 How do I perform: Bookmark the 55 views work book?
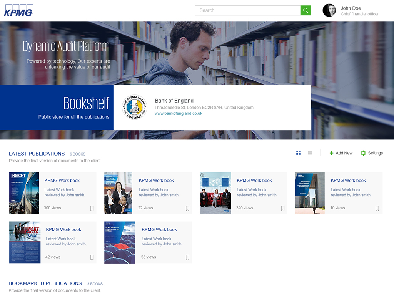(x=187, y=258)
